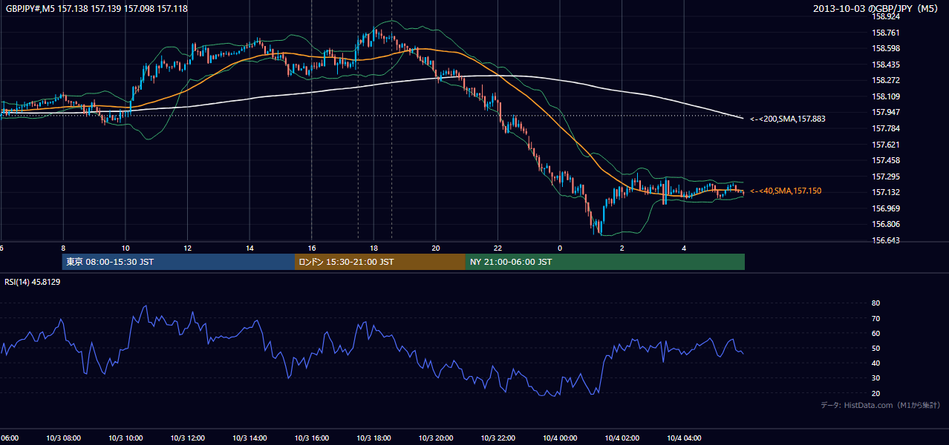Click price axis label 157.295
The image size is (949, 445).
tap(885, 177)
